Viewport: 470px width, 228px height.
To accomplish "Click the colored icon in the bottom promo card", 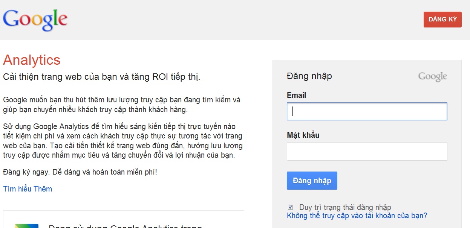I will [x=26, y=226].
